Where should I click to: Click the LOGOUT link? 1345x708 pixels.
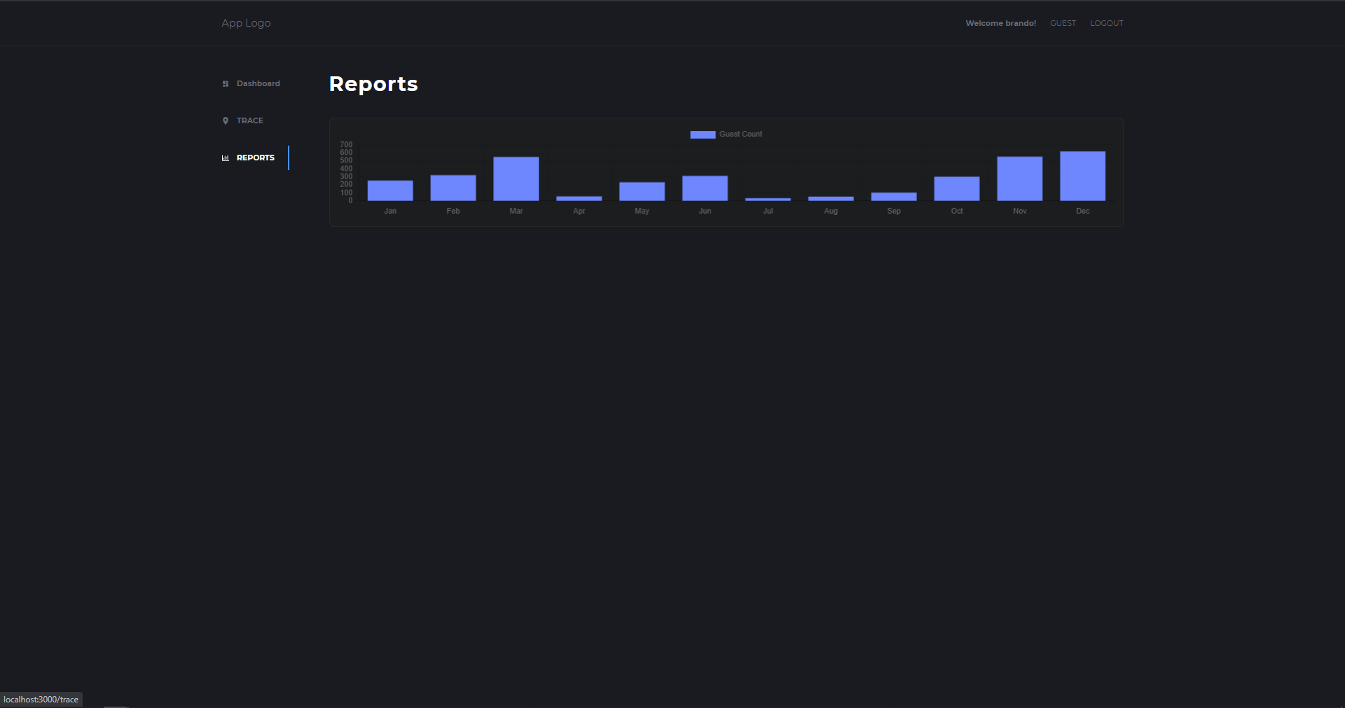click(x=1107, y=23)
